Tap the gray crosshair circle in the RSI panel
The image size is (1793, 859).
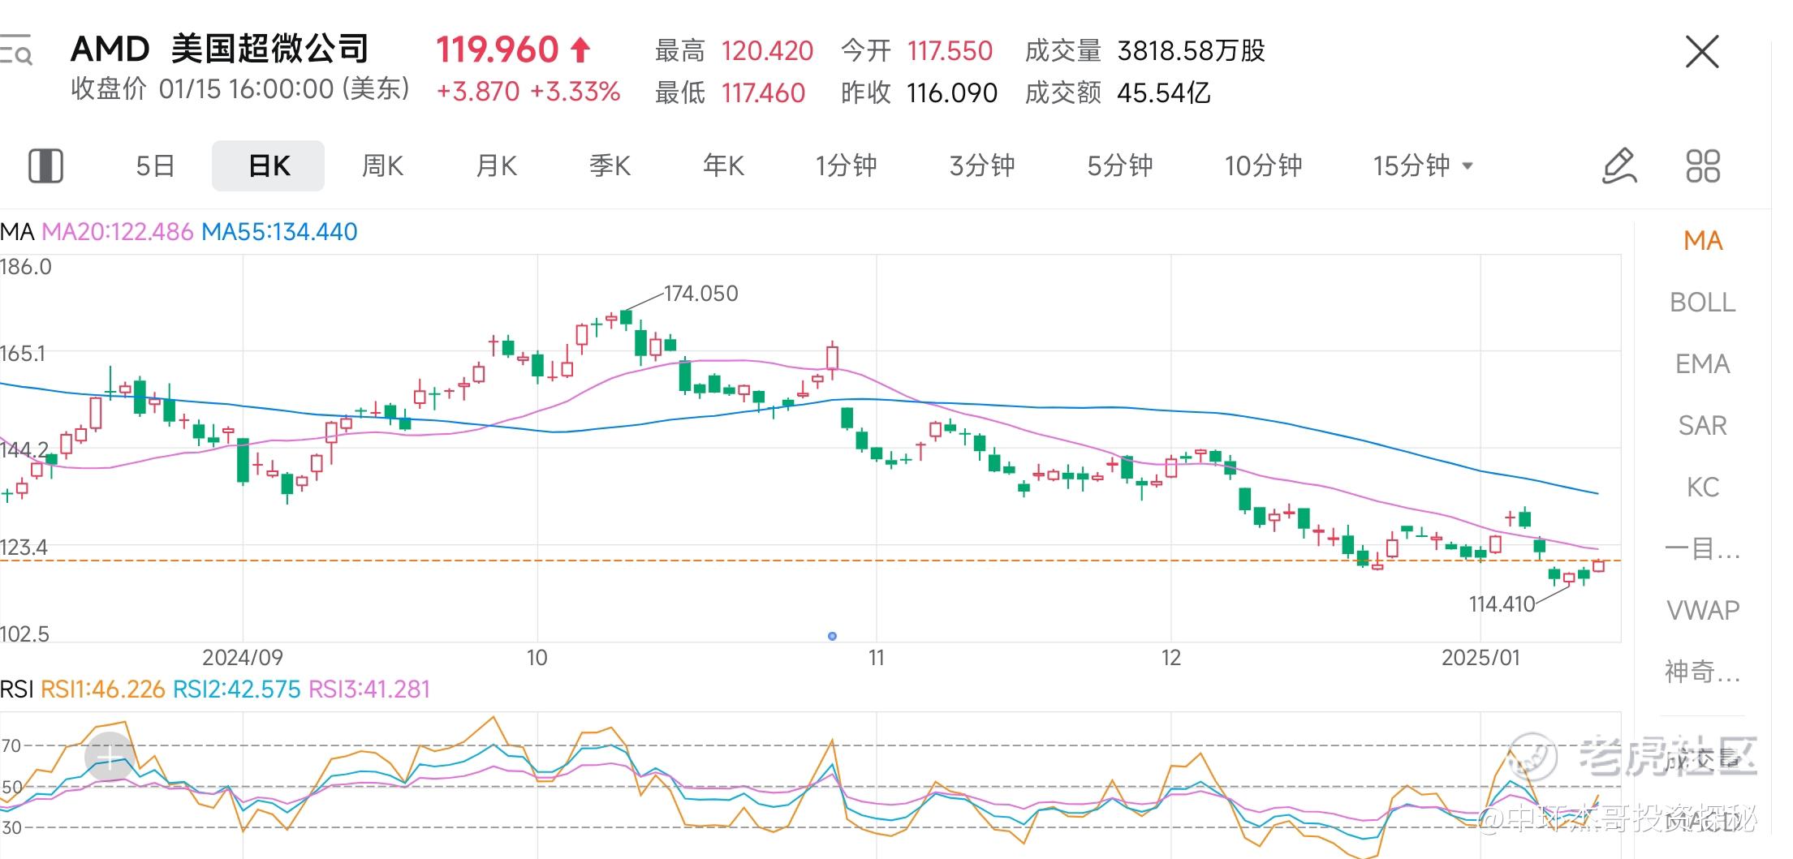click(x=109, y=757)
